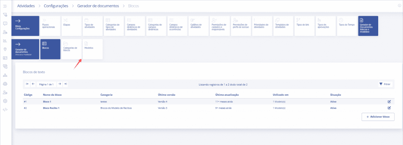Switch to the Modelos tab

(92, 49)
